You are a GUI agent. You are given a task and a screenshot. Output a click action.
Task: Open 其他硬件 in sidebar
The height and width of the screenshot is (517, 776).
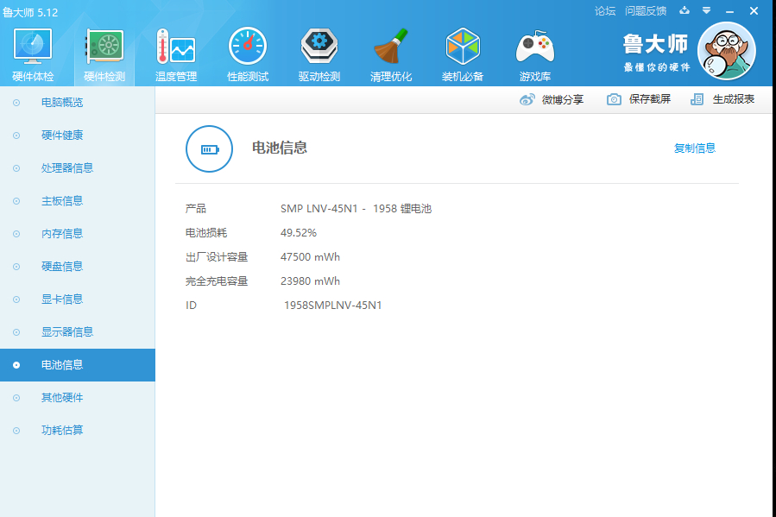(x=77, y=398)
